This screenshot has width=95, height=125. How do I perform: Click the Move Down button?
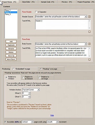tap(11, 59)
